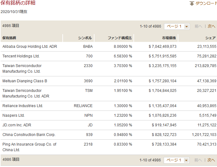Click the 2.01100 % weight value
The width and height of the screenshot is (217, 167).
123,81
